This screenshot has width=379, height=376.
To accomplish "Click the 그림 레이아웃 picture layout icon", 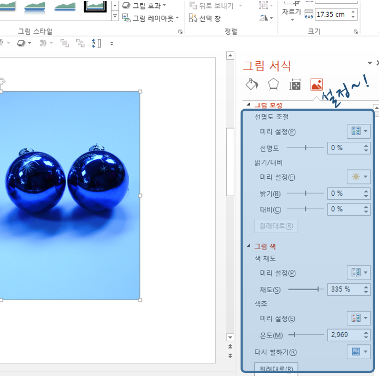I will point(126,18).
